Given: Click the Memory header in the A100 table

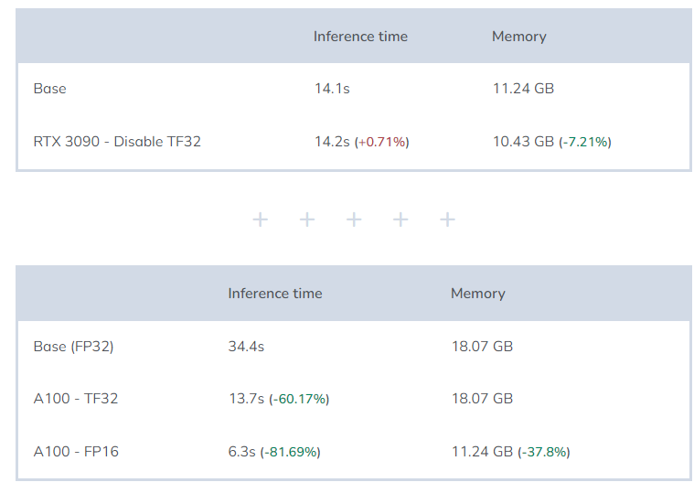Looking at the screenshot, I should click(477, 294).
